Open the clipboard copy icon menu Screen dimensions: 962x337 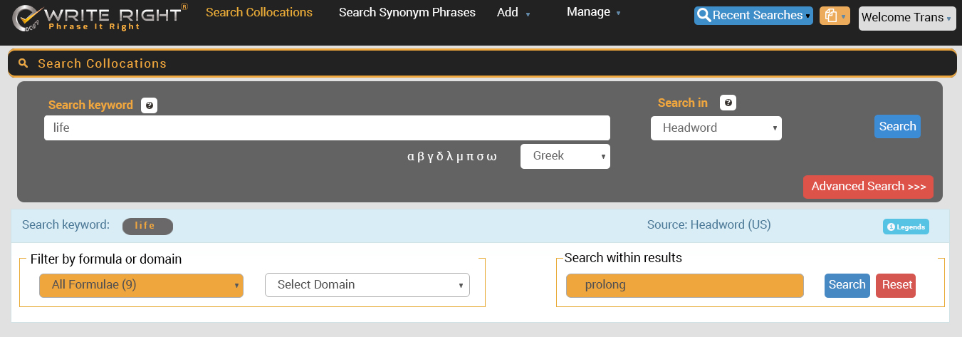pos(834,16)
